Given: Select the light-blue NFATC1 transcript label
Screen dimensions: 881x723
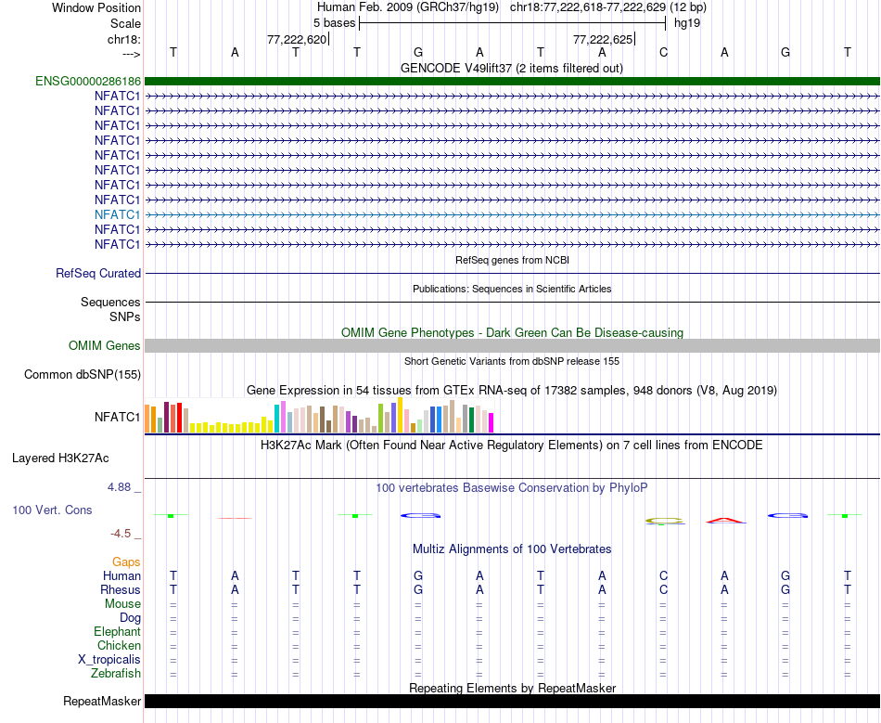Looking at the screenshot, I should [x=118, y=214].
